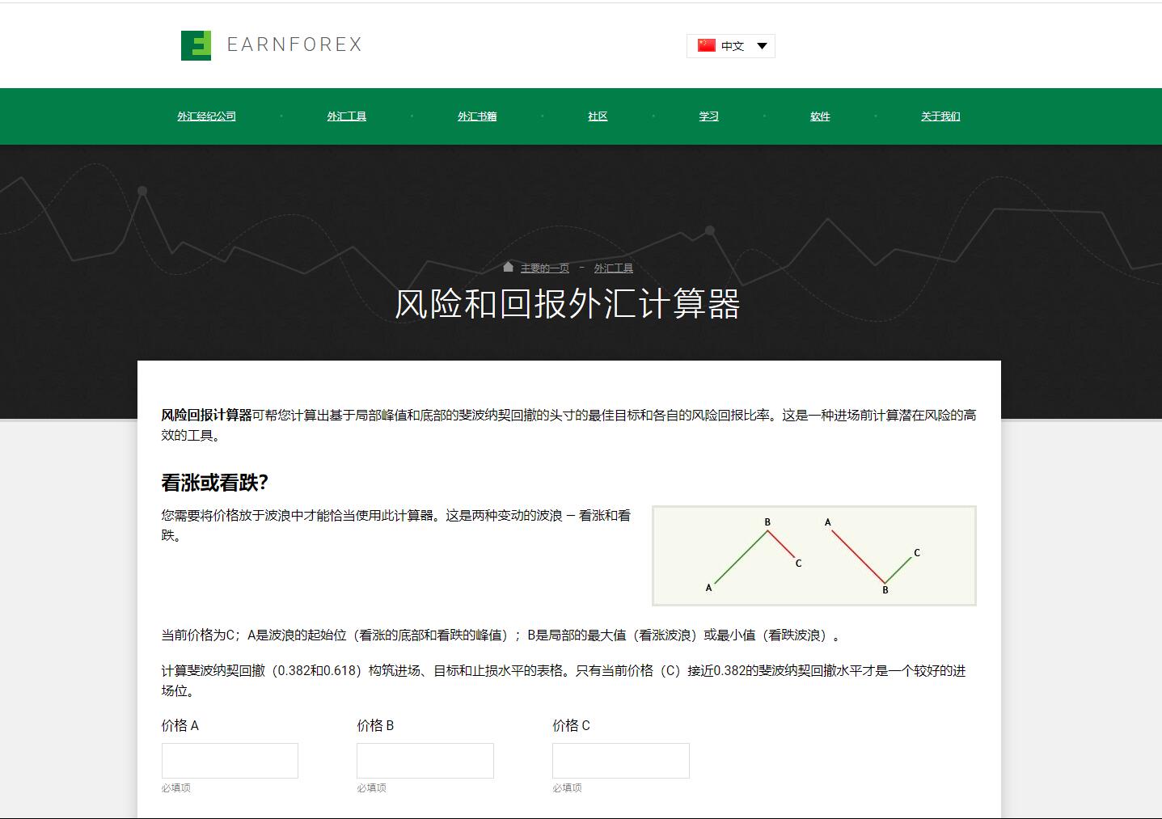This screenshot has height=819, width=1162.
Task: Focus the 价格 C input field
Action: click(x=621, y=761)
